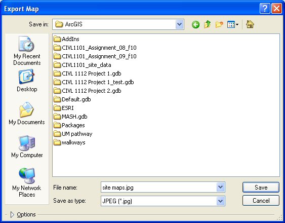This screenshot has width=285, height=223.
Task: Click into the File name text field
Action: 159,187
